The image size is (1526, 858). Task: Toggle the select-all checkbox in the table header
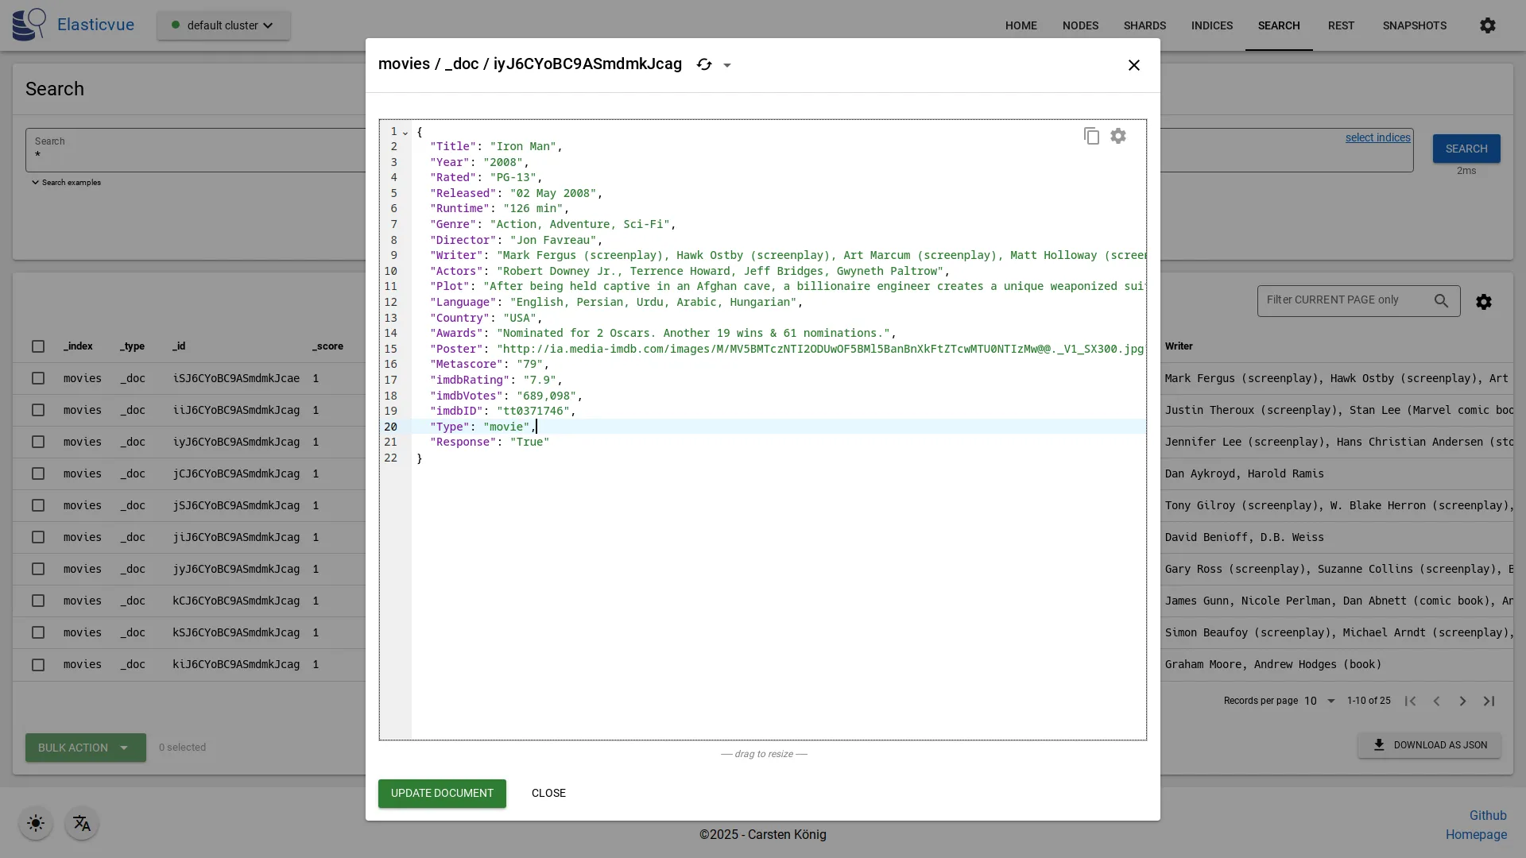click(37, 346)
